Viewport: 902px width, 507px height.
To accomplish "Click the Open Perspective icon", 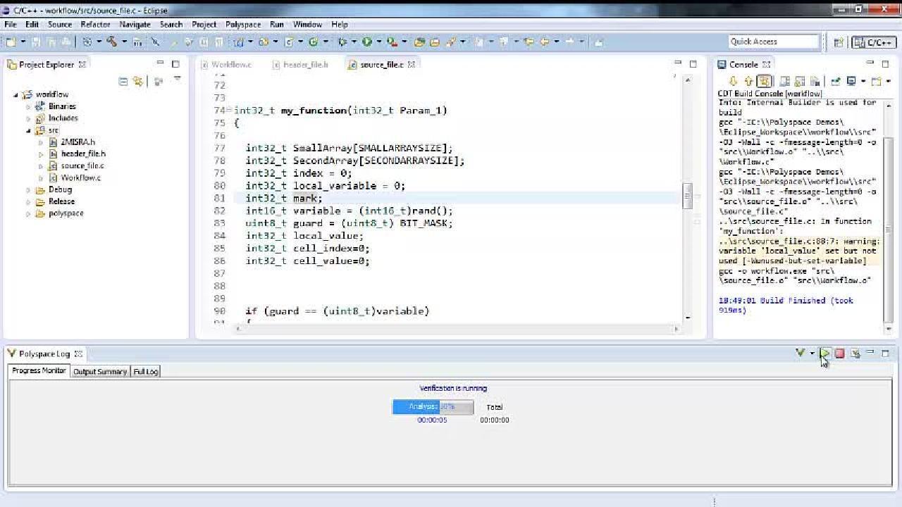I will coord(839,42).
